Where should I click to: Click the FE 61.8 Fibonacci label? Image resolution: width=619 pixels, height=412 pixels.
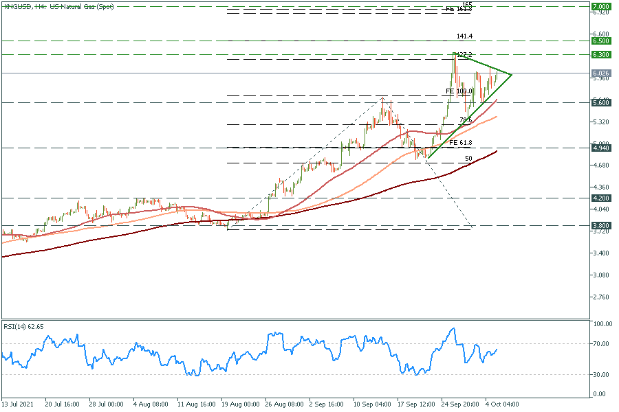(462, 142)
